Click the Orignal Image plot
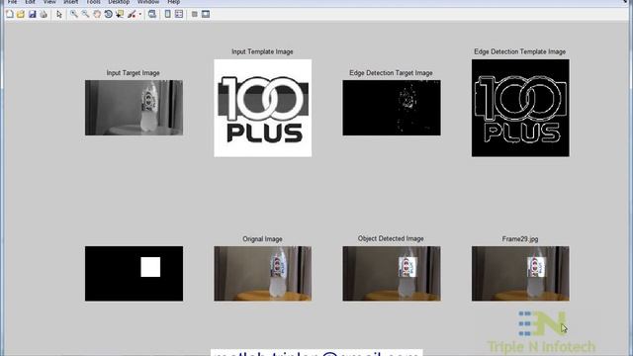The width and height of the screenshot is (633, 356). pyautogui.click(x=262, y=274)
